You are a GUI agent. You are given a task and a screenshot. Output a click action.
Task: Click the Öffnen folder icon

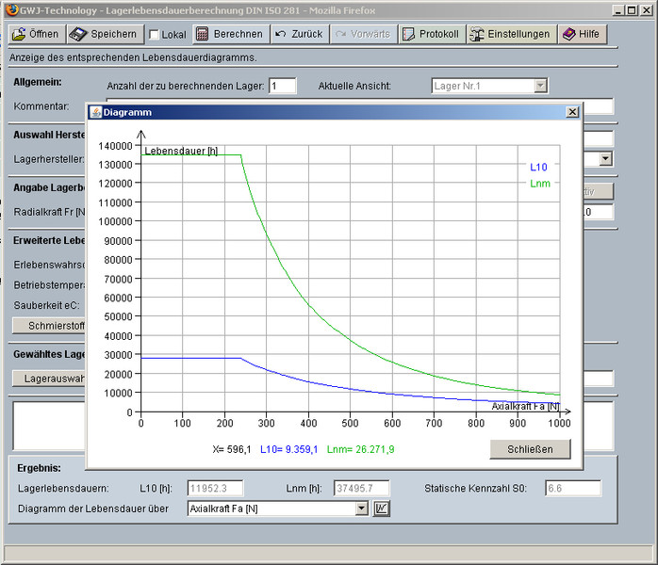(x=19, y=34)
